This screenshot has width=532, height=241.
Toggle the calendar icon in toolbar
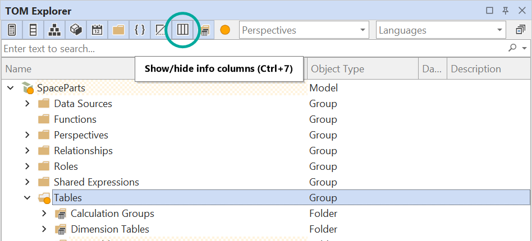97,30
